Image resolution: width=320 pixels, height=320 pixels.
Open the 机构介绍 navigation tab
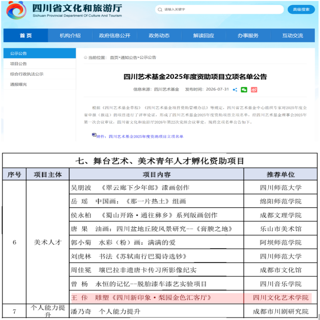70,36
